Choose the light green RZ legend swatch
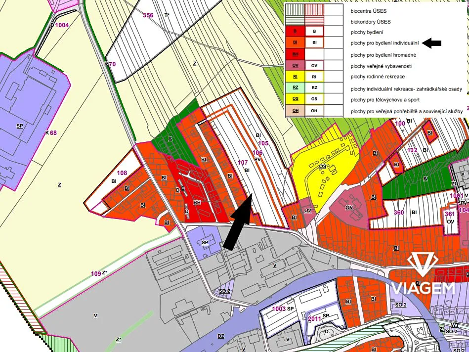 pyautogui.click(x=295, y=88)
